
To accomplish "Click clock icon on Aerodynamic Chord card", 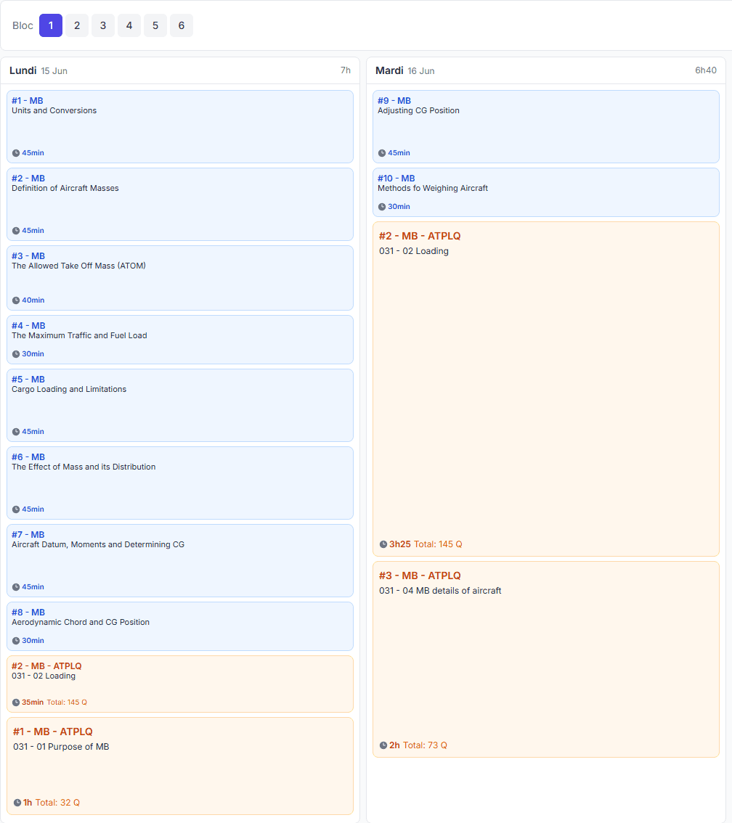I will pyautogui.click(x=16, y=641).
